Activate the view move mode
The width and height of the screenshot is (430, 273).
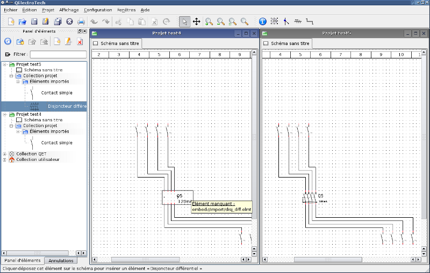pos(197,21)
